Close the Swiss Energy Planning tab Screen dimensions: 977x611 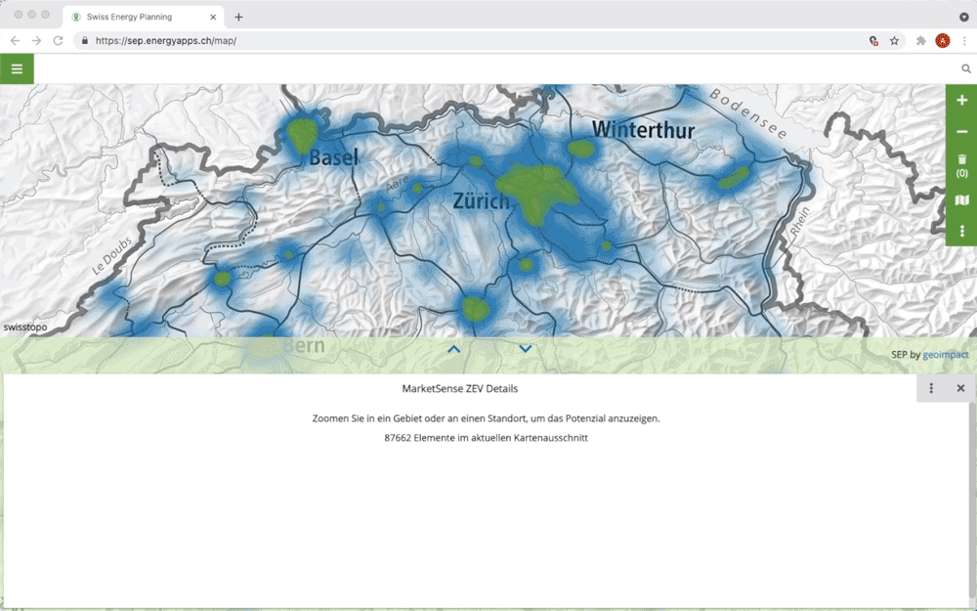213,17
